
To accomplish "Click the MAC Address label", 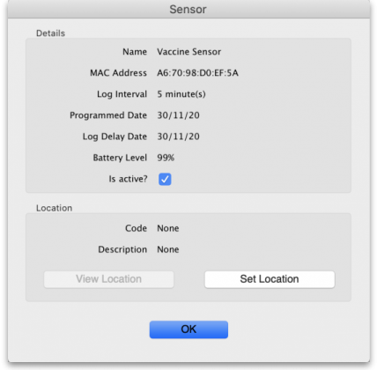I will pyautogui.click(x=118, y=73).
